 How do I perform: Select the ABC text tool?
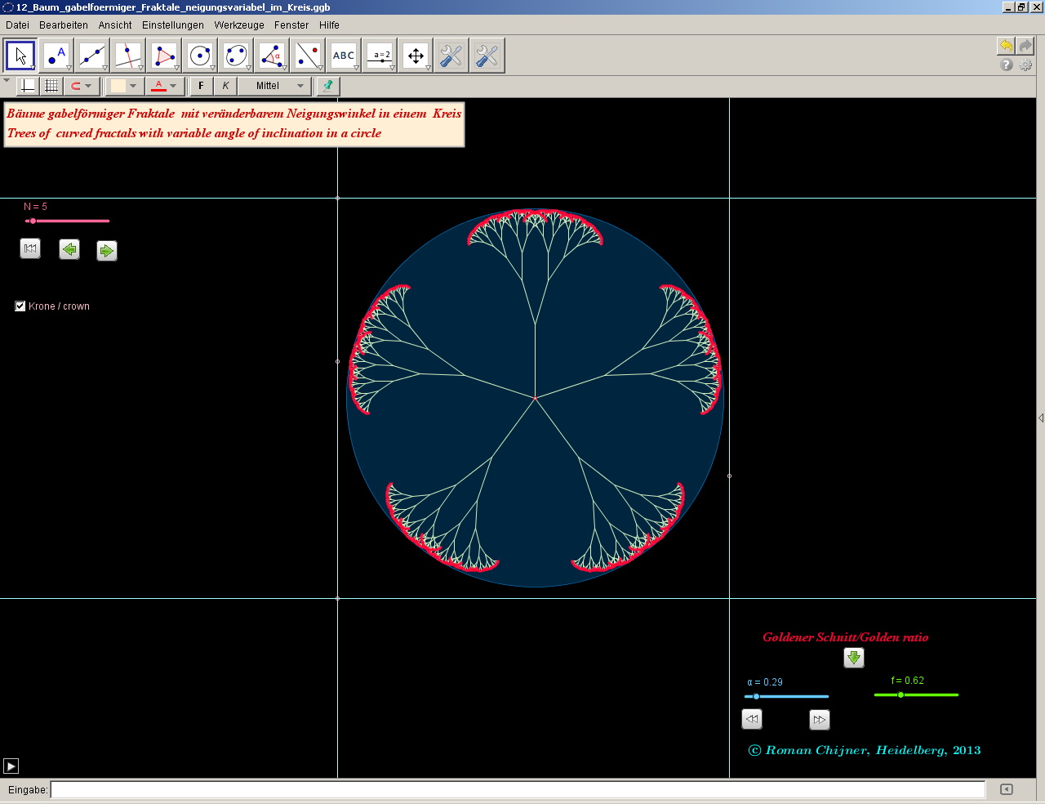pyautogui.click(x=344, y=56)
